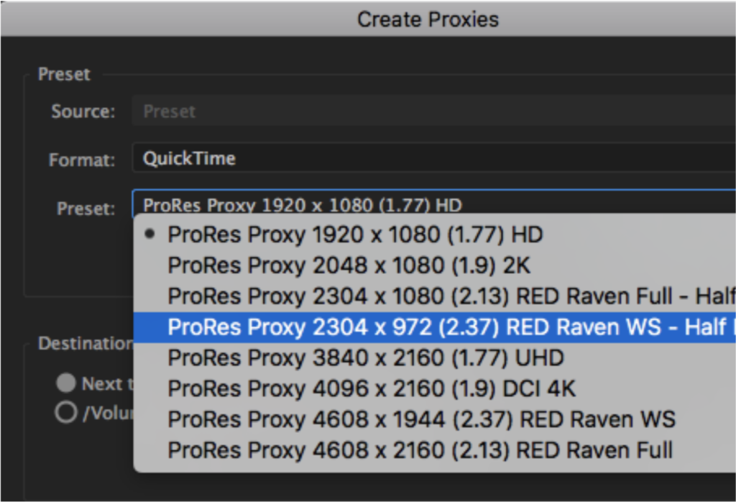
Task: Select ProRes Proxy 1920 x 1080 HD preset
Action: (x=435, y=234)
